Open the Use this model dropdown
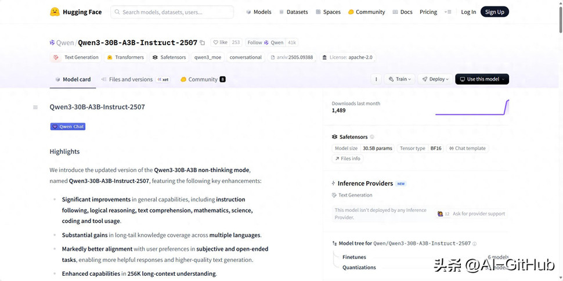This screenshot has height=281, width=563. click(482, 79)
